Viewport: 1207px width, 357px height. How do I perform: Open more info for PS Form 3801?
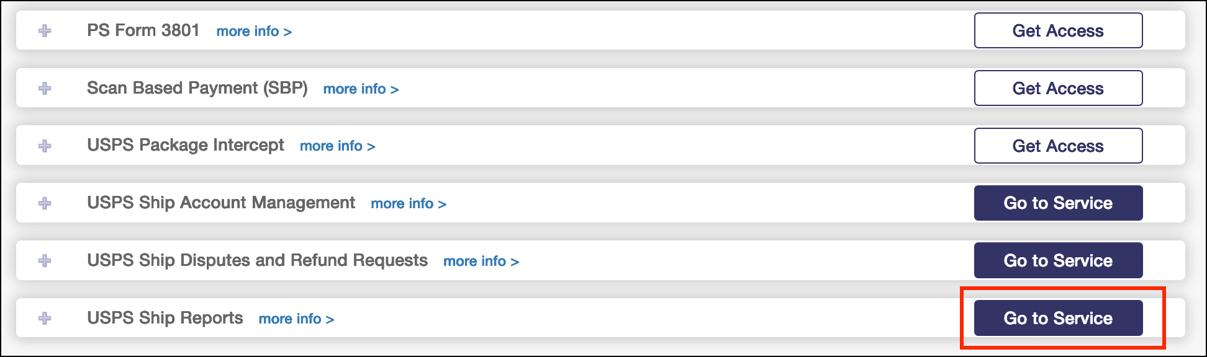(x=254, y=31)
